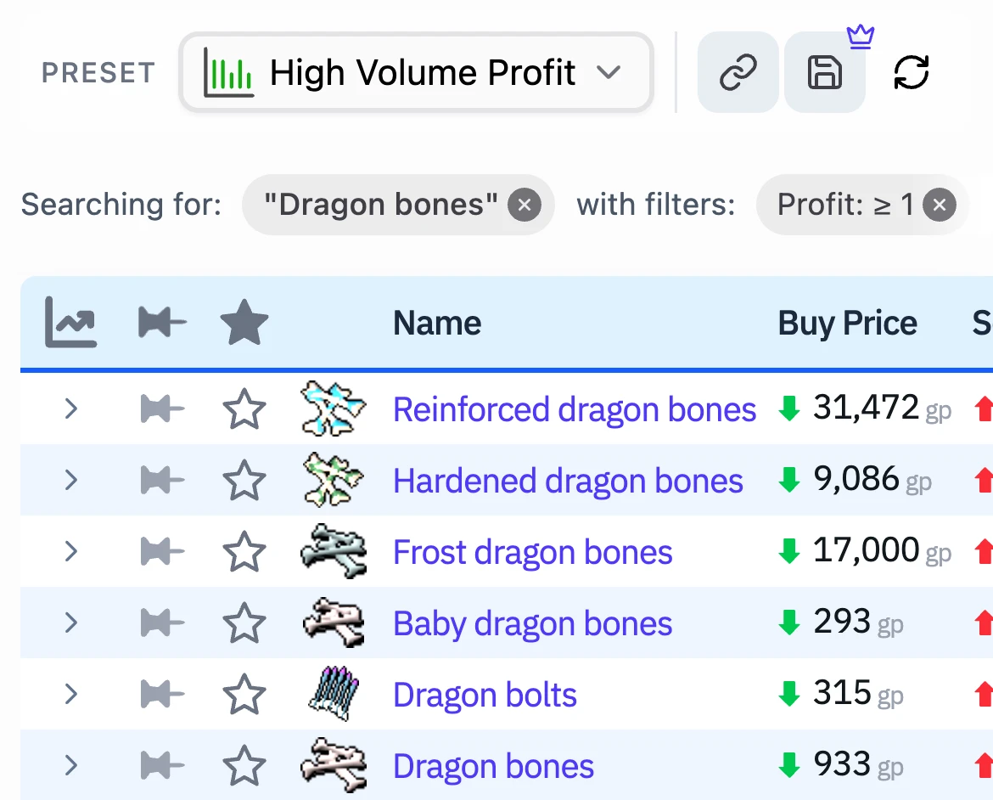Viewport: 993px width, 800px height.
Task: Open the Frost dragon bones link
Action: pos(533,552)
